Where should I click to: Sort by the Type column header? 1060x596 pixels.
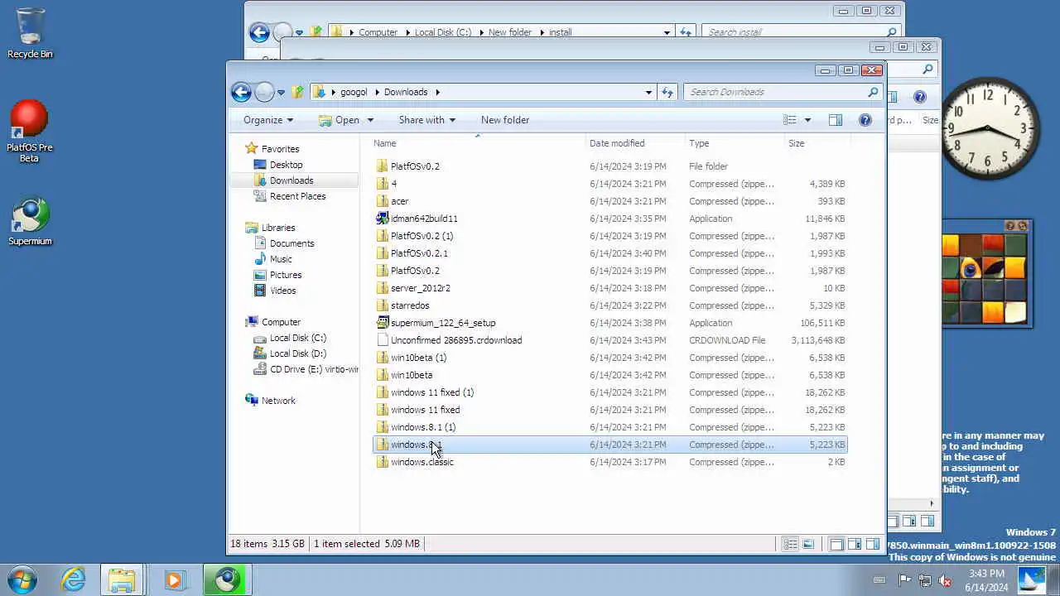point(734,143)
